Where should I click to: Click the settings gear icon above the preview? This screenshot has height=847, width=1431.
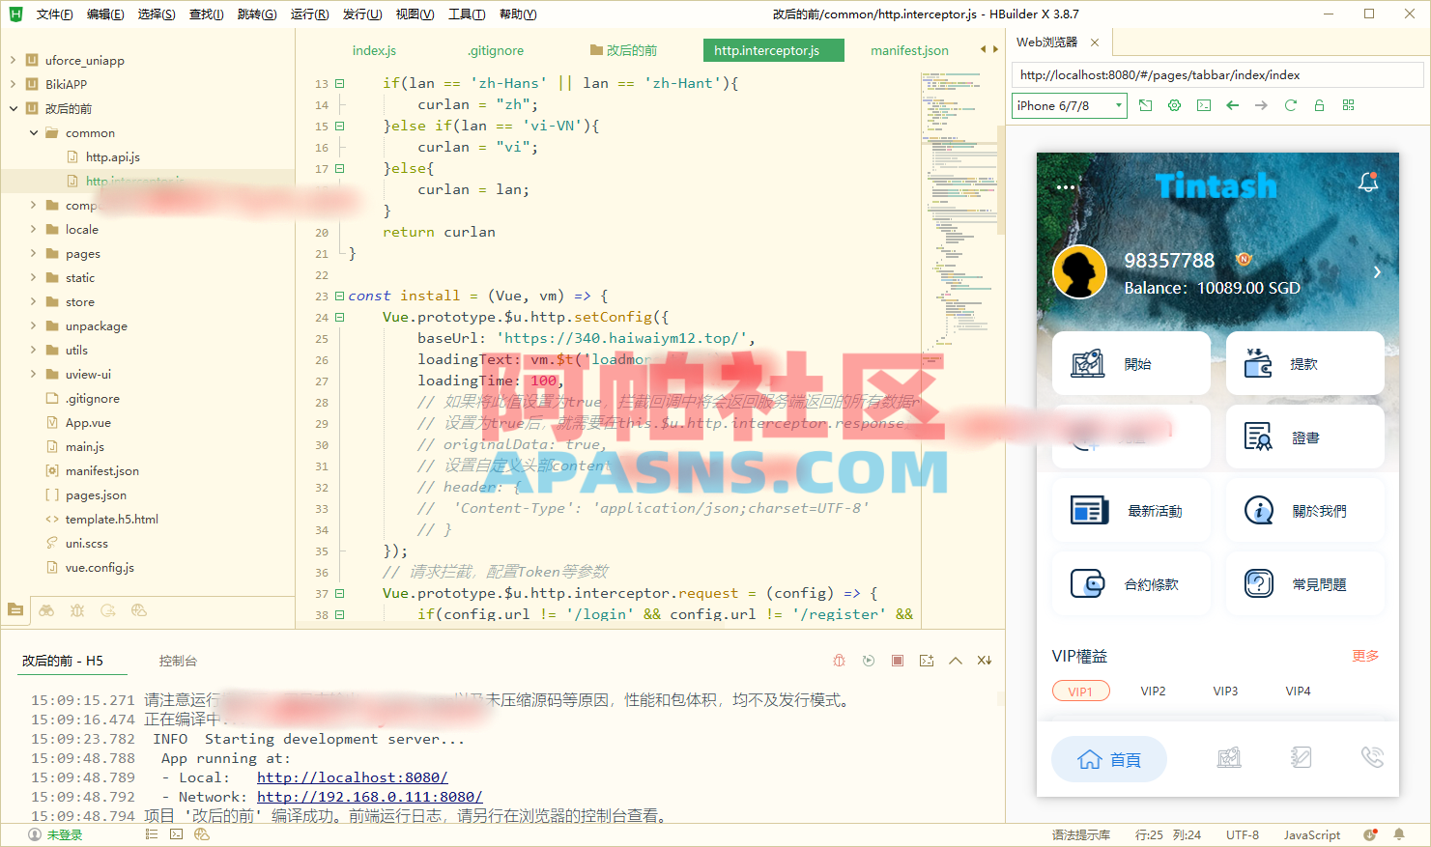click(x=1173, y=105)
